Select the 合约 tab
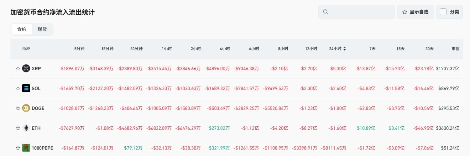 [x=22, y=29]
